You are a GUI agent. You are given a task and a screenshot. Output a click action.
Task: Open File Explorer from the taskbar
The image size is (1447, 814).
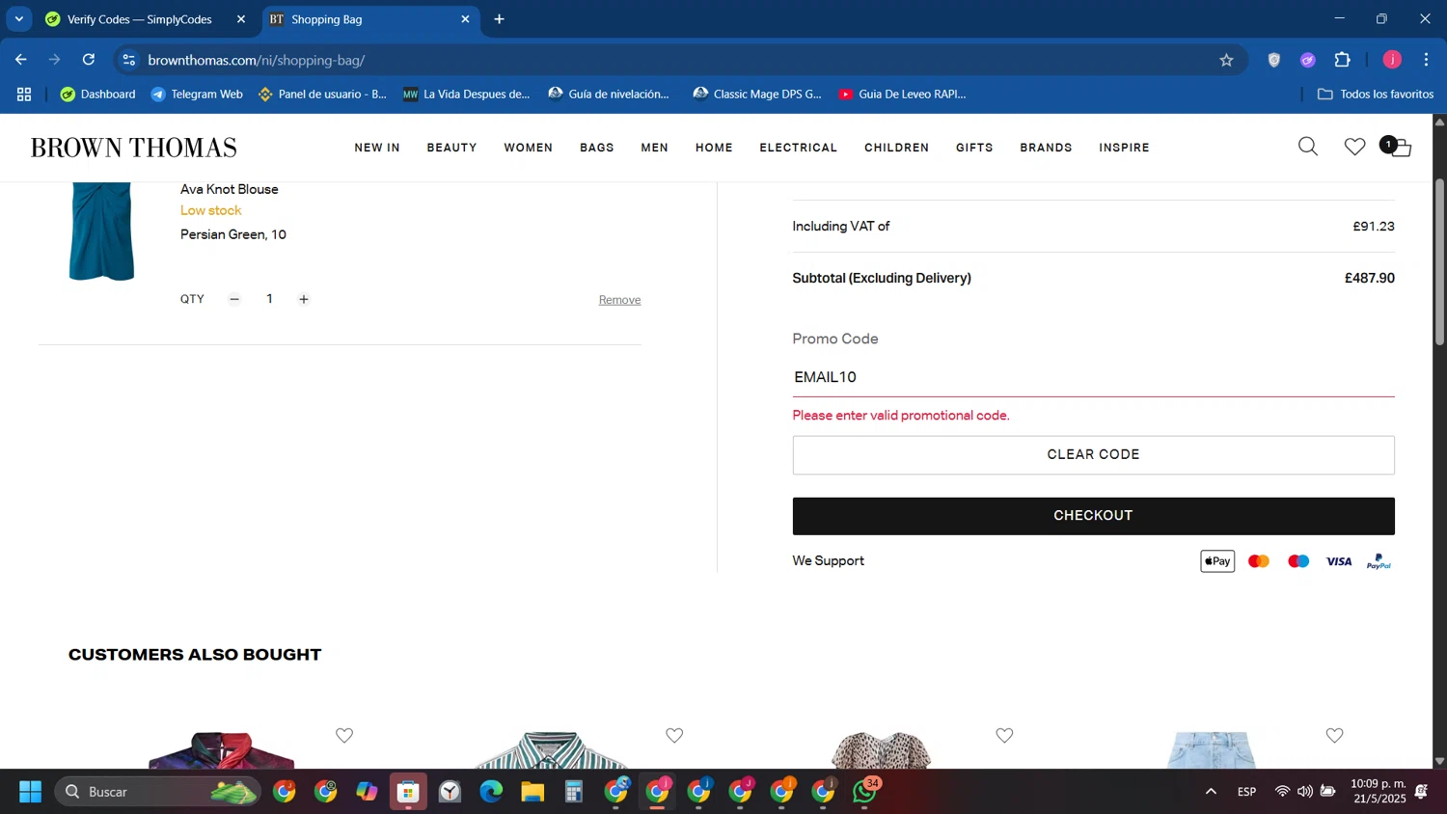(x=532, y=792)
